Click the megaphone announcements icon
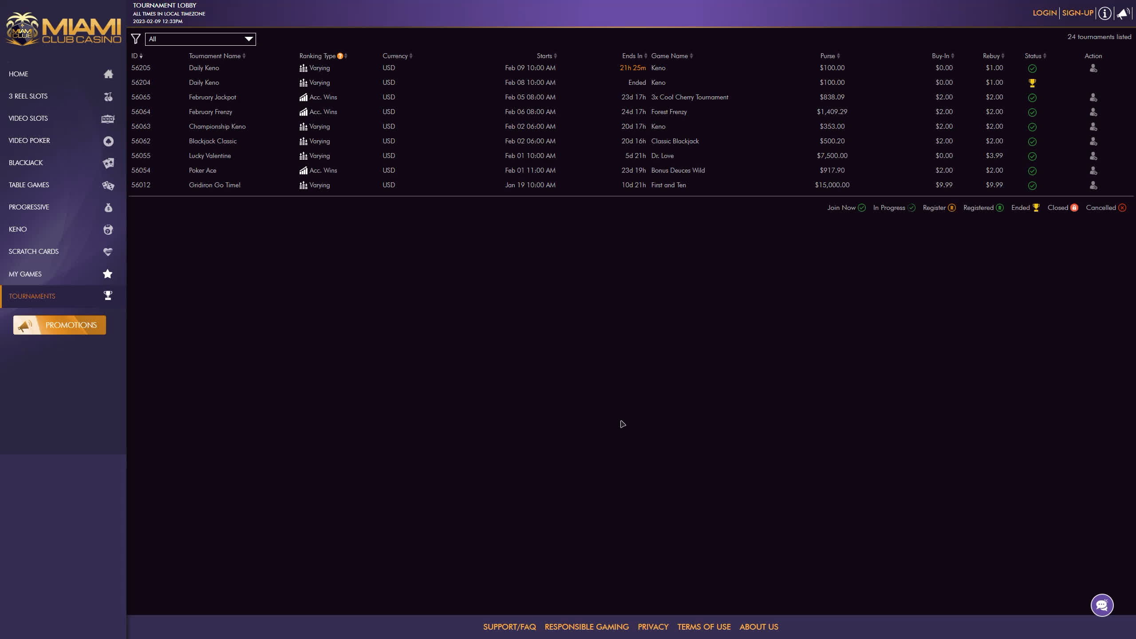 click(x=1123, y=13)
